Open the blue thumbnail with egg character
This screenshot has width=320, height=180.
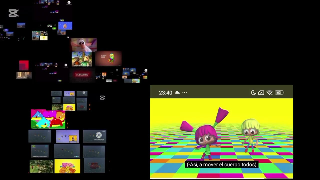(x=65, y=26)
